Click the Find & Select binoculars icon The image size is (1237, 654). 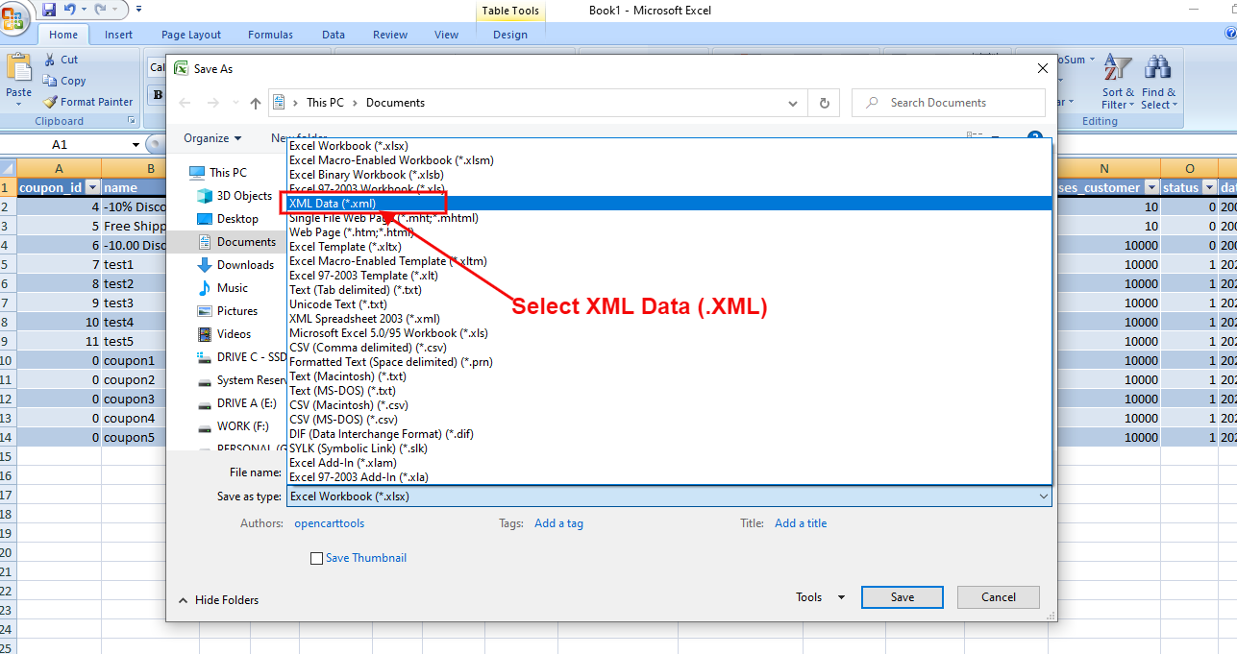click(x=1157, y=66)
